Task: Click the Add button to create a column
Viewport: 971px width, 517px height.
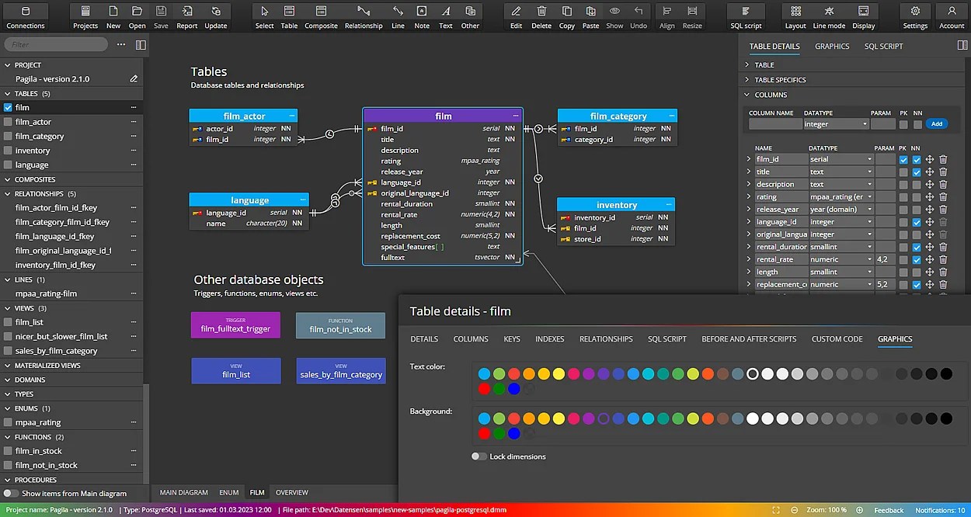Action: click(937, 123)
